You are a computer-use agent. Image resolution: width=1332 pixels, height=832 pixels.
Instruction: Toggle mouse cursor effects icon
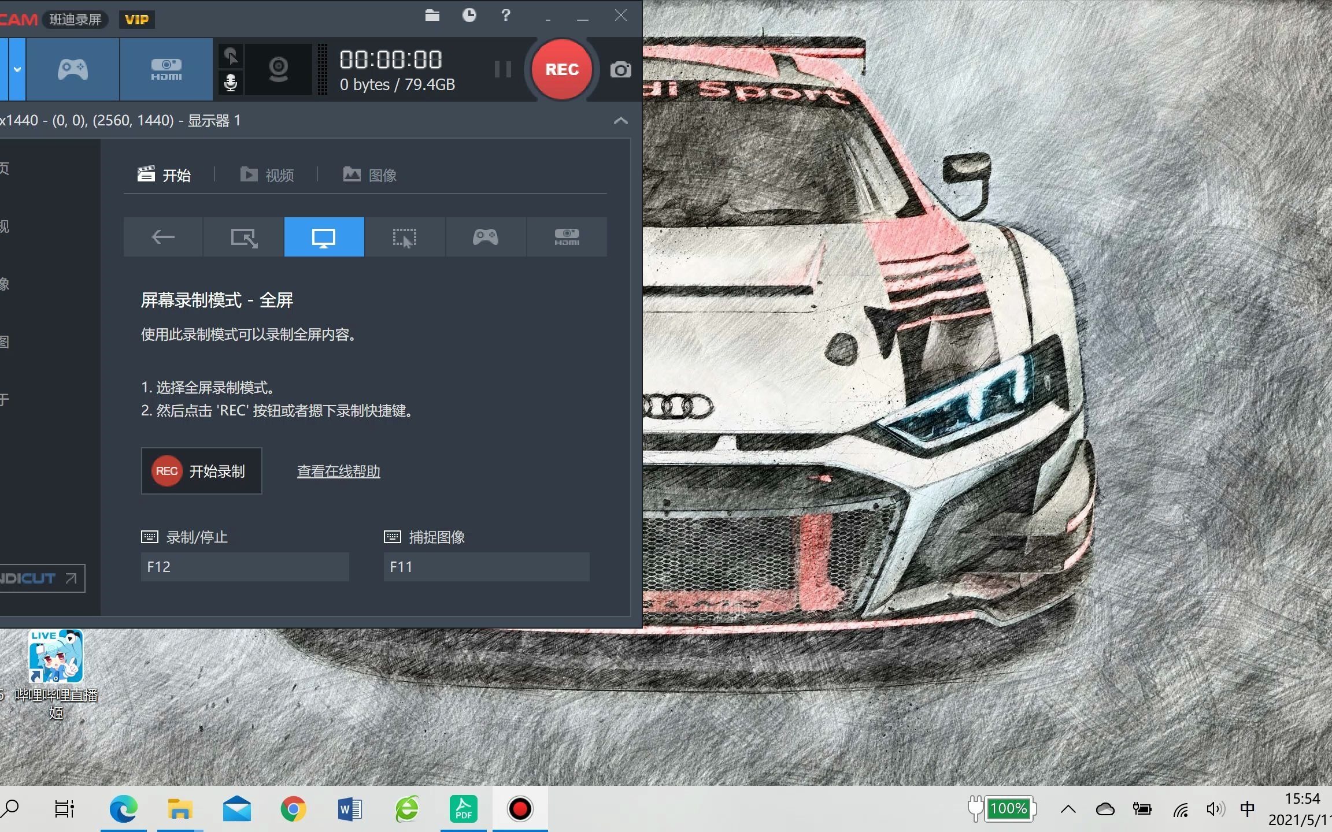tap(231, 56)
